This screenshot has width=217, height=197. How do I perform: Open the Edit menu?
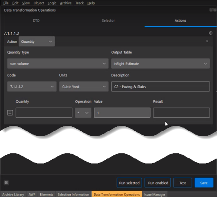coord(15,3)
